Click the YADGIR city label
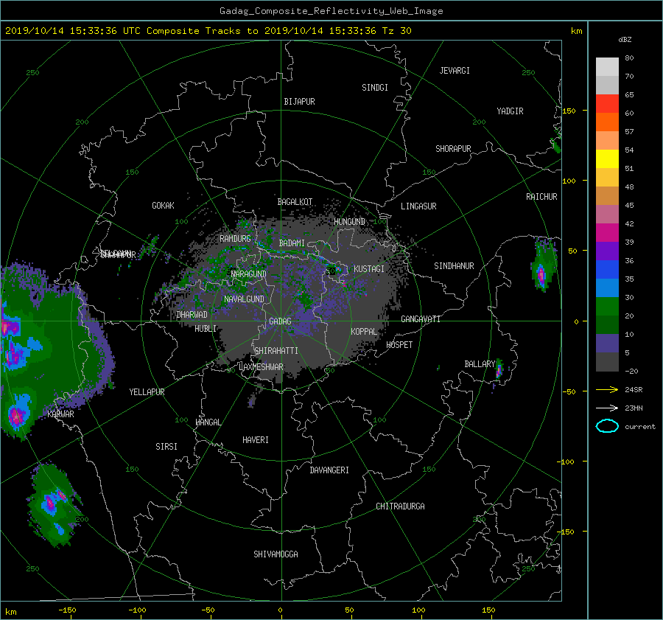This screenshot has width=663, height=620. [x=510, y=111]
